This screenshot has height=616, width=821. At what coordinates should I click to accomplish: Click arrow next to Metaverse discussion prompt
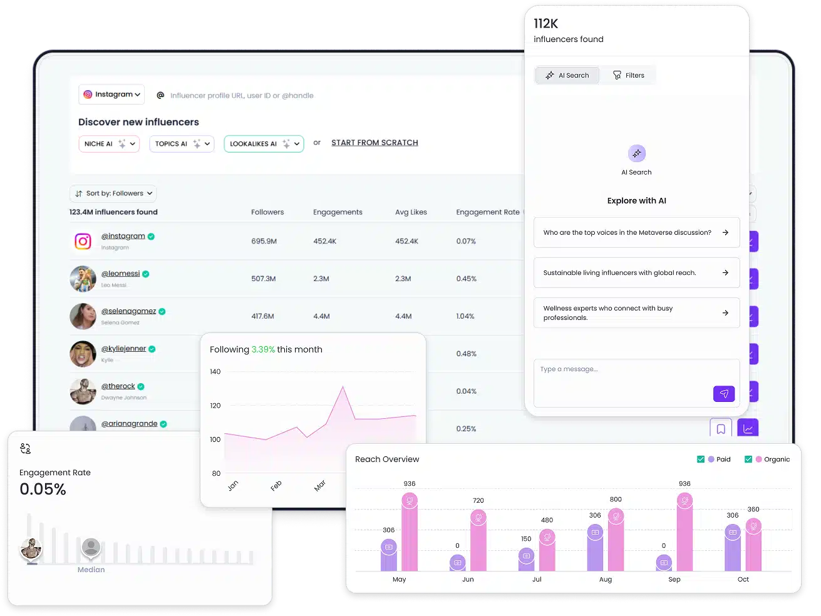(725, 232)
